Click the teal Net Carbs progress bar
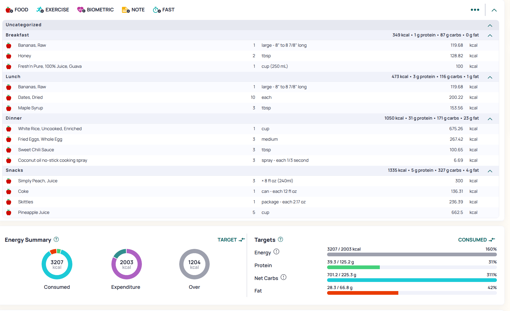Image resolution: width=510 pixels, height=311 pixels. click(x=412, y=280)
